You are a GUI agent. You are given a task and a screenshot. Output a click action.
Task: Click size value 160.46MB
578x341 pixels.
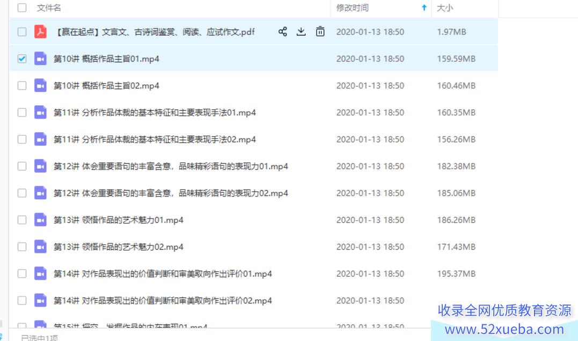[456, 86]
